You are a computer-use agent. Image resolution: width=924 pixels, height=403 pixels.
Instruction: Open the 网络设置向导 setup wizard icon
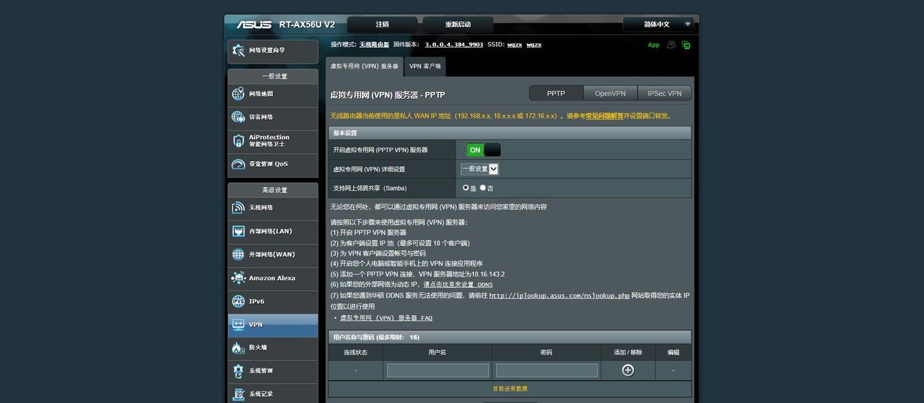coord(238,51)
